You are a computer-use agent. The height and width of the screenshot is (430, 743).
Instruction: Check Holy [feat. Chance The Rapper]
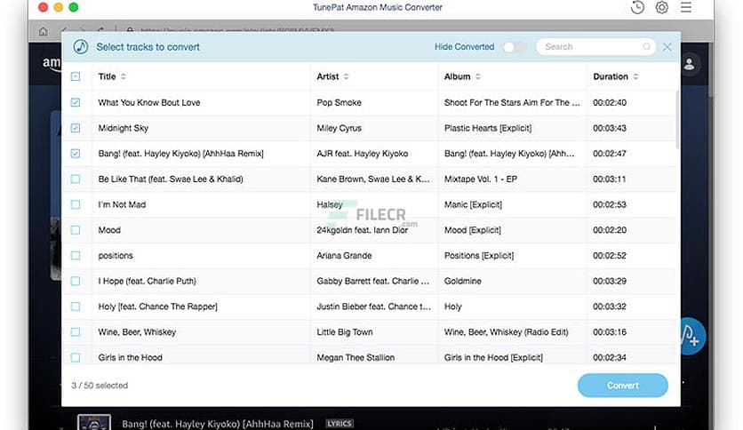[x=76, y=307]
